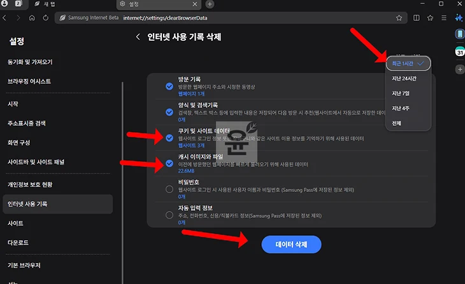Open 화면 구성 settings

(18, 142)
